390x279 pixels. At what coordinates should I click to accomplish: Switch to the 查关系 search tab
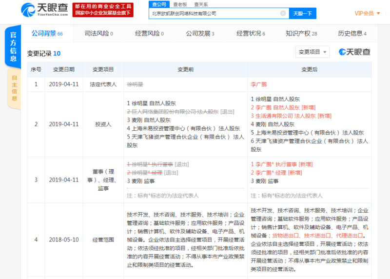click(200, 4)
